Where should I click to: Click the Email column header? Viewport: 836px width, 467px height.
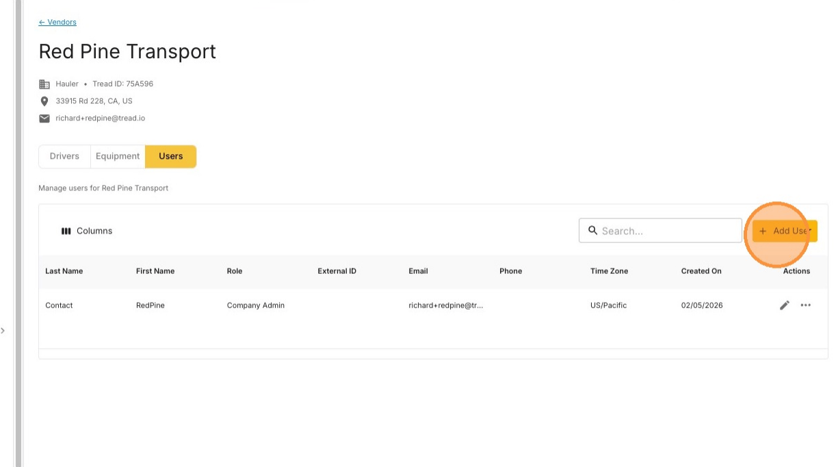coord(418,271)
